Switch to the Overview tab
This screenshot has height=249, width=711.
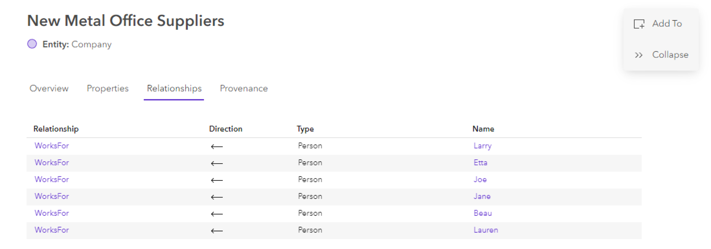49,88
